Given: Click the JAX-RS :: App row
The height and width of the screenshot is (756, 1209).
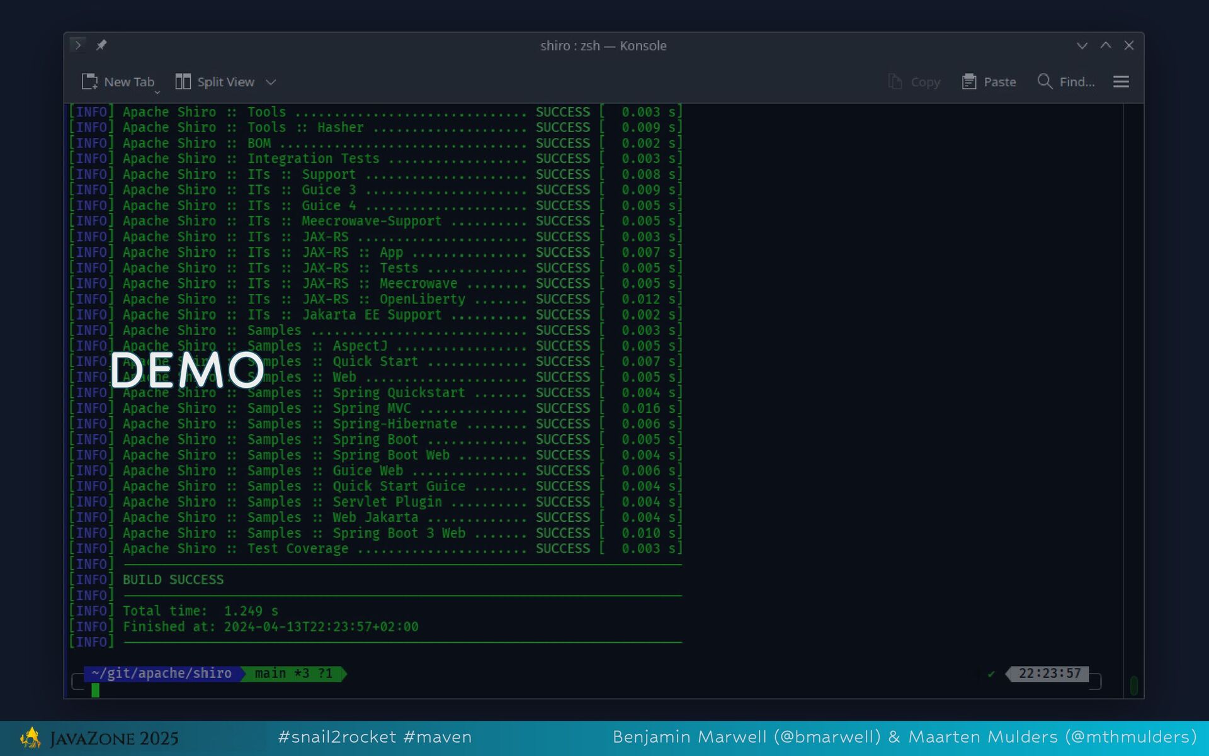Looking at the screenshot, I should point(376,252).
